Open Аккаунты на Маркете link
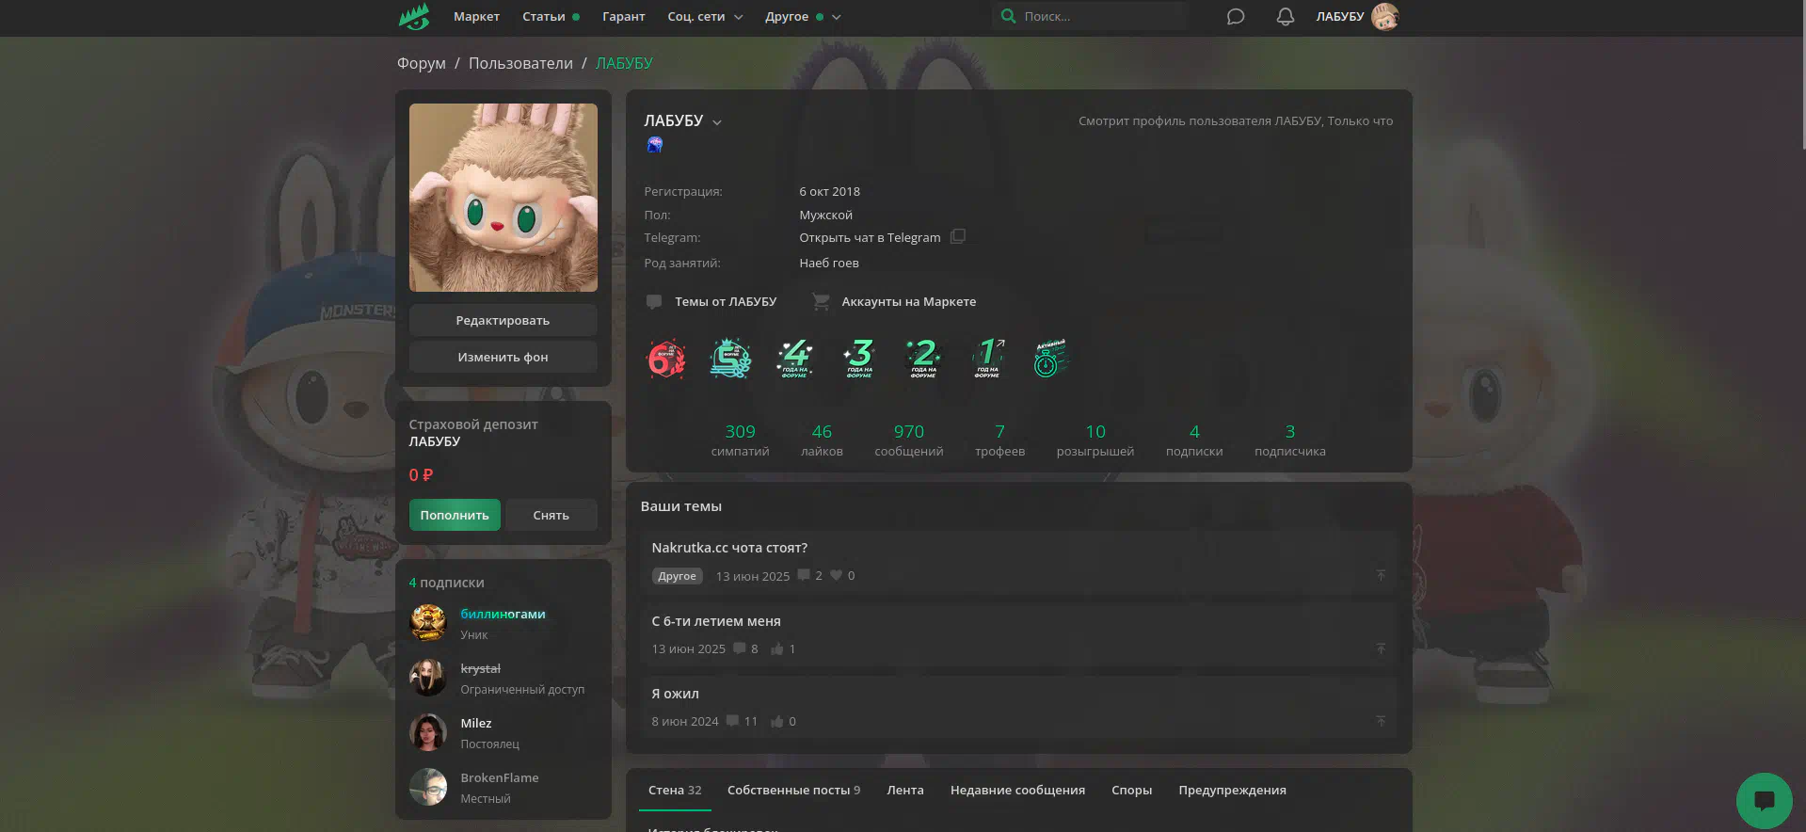Screen dimensions: 1806x832 point(908,302)
